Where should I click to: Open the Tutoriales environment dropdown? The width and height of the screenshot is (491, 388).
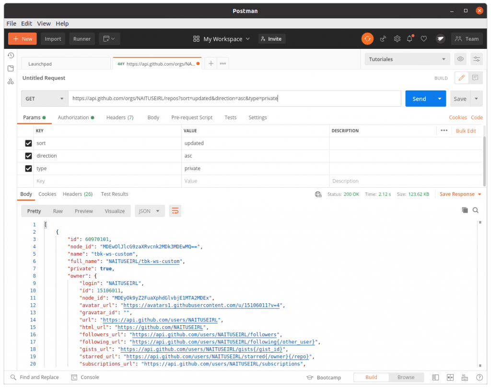coord(407,59)
